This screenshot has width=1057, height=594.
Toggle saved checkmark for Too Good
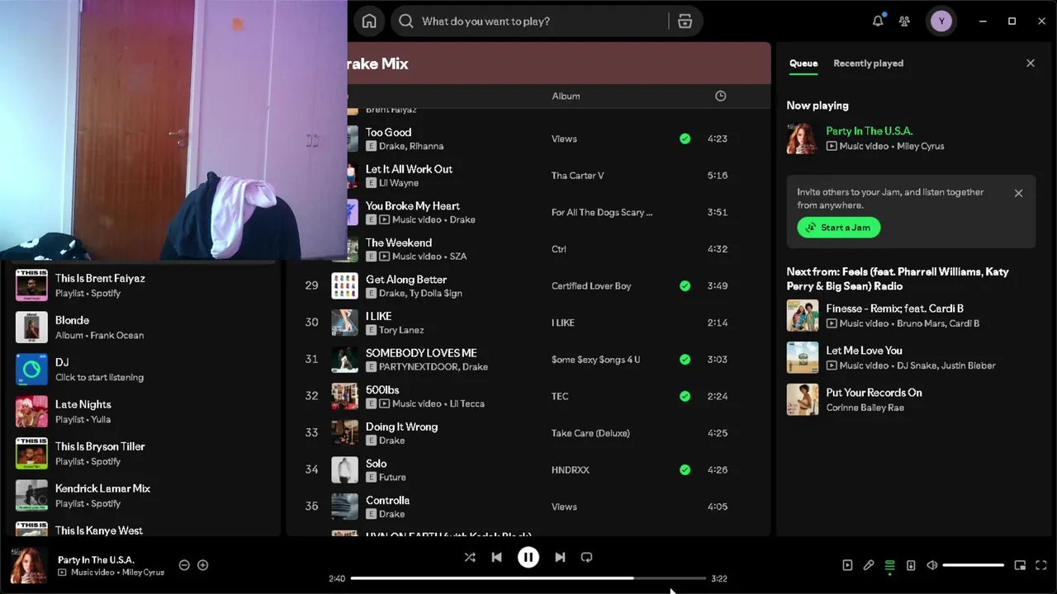point(685,139)
